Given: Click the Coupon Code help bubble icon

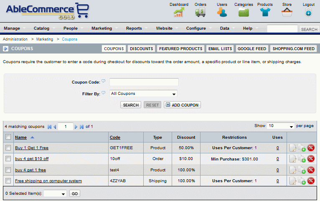Looking at the screenshot, I should pyautogui.click(x=104, y=81).
